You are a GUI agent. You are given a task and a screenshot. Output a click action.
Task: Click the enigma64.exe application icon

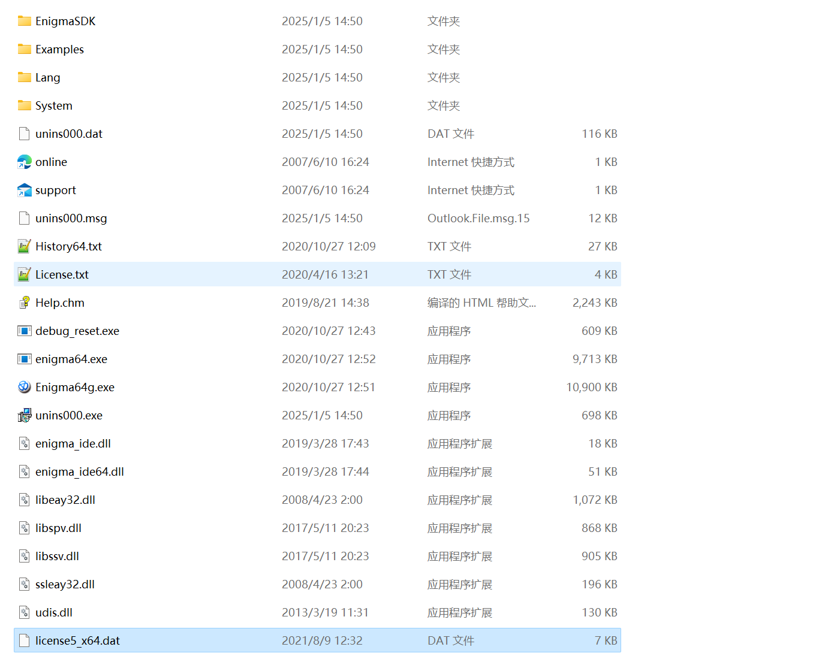(24, 359)
